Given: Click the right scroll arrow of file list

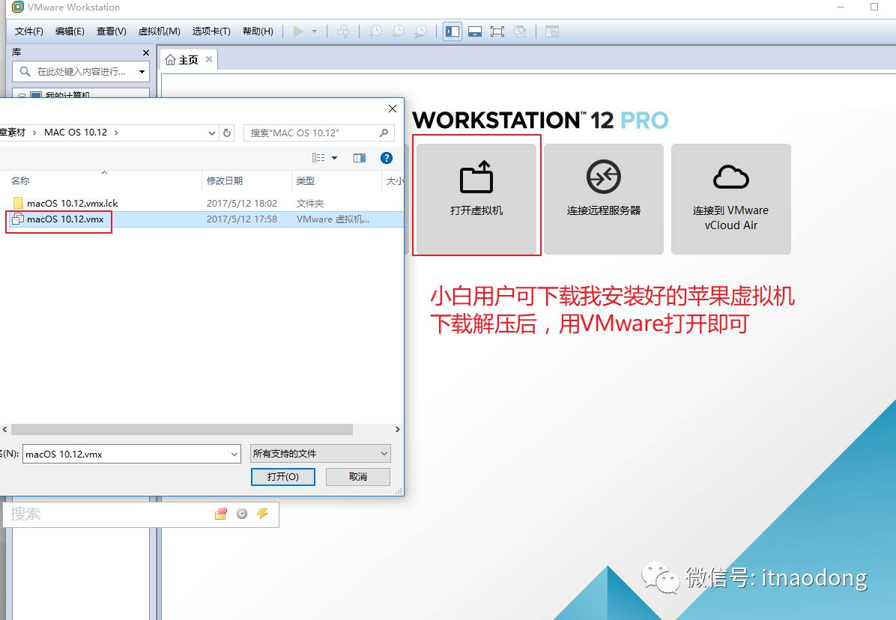Looking at the screenshot, I should [398, 429].
